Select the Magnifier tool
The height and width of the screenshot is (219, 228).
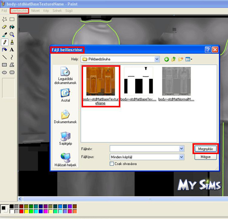click(12, 34)
